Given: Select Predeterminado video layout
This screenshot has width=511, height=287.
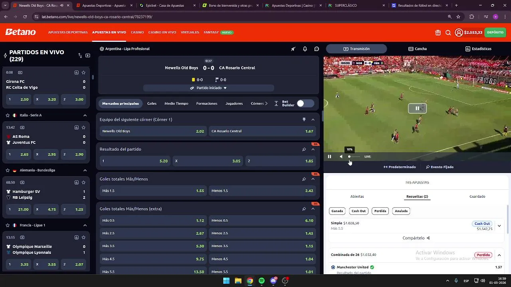Looking at the screenshot, I should tap(400, 167).
